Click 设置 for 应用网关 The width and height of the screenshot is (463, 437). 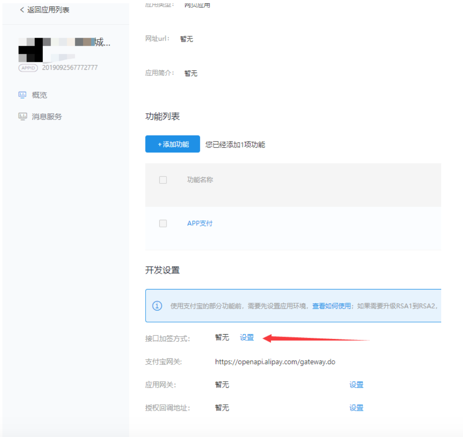(x=357, y=385)
